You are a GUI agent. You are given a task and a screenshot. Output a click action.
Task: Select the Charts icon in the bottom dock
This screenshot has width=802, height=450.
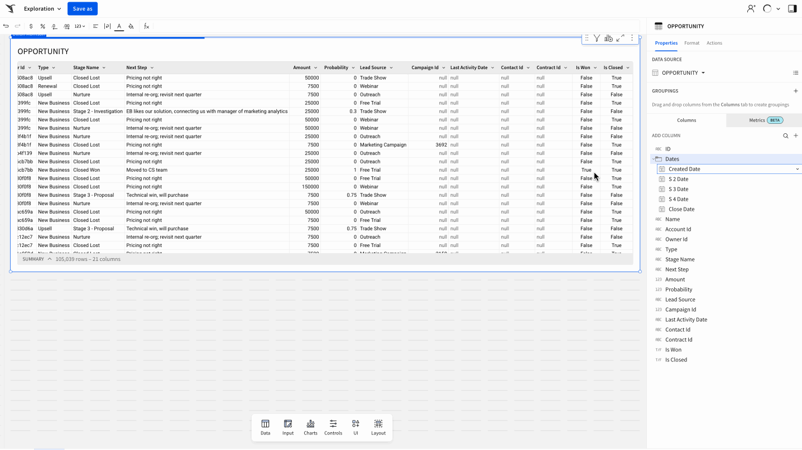point(310,427)
